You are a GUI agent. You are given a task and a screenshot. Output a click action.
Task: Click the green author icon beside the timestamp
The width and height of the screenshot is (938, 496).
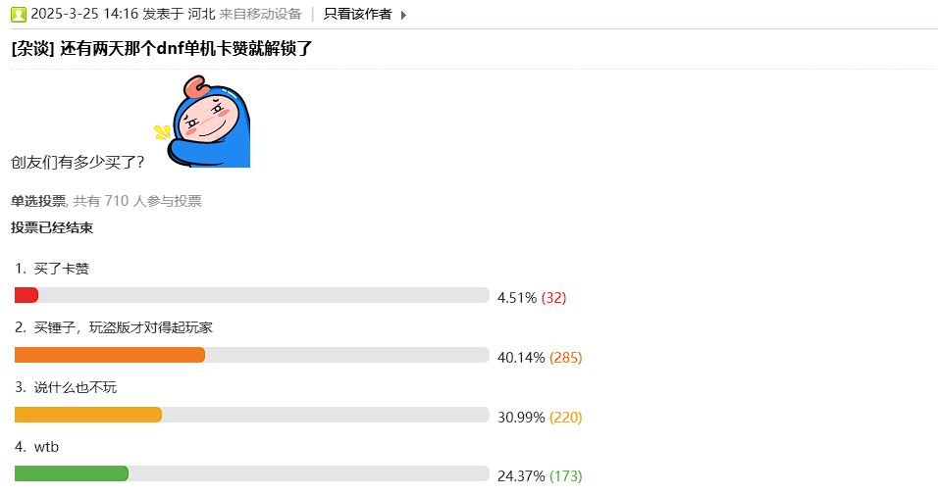(x=19, y=15)
